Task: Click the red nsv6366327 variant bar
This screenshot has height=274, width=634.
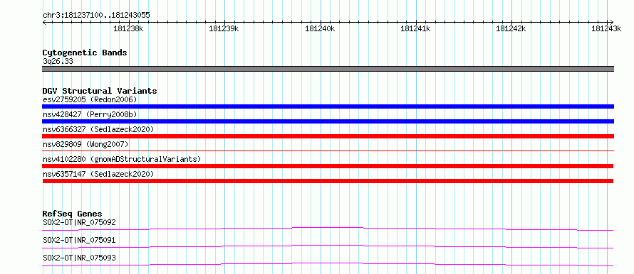Action: 328,136
